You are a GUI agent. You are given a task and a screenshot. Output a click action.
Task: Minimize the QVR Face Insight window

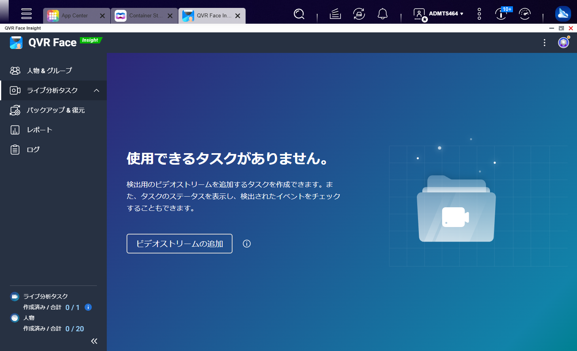tap(552, 28)
